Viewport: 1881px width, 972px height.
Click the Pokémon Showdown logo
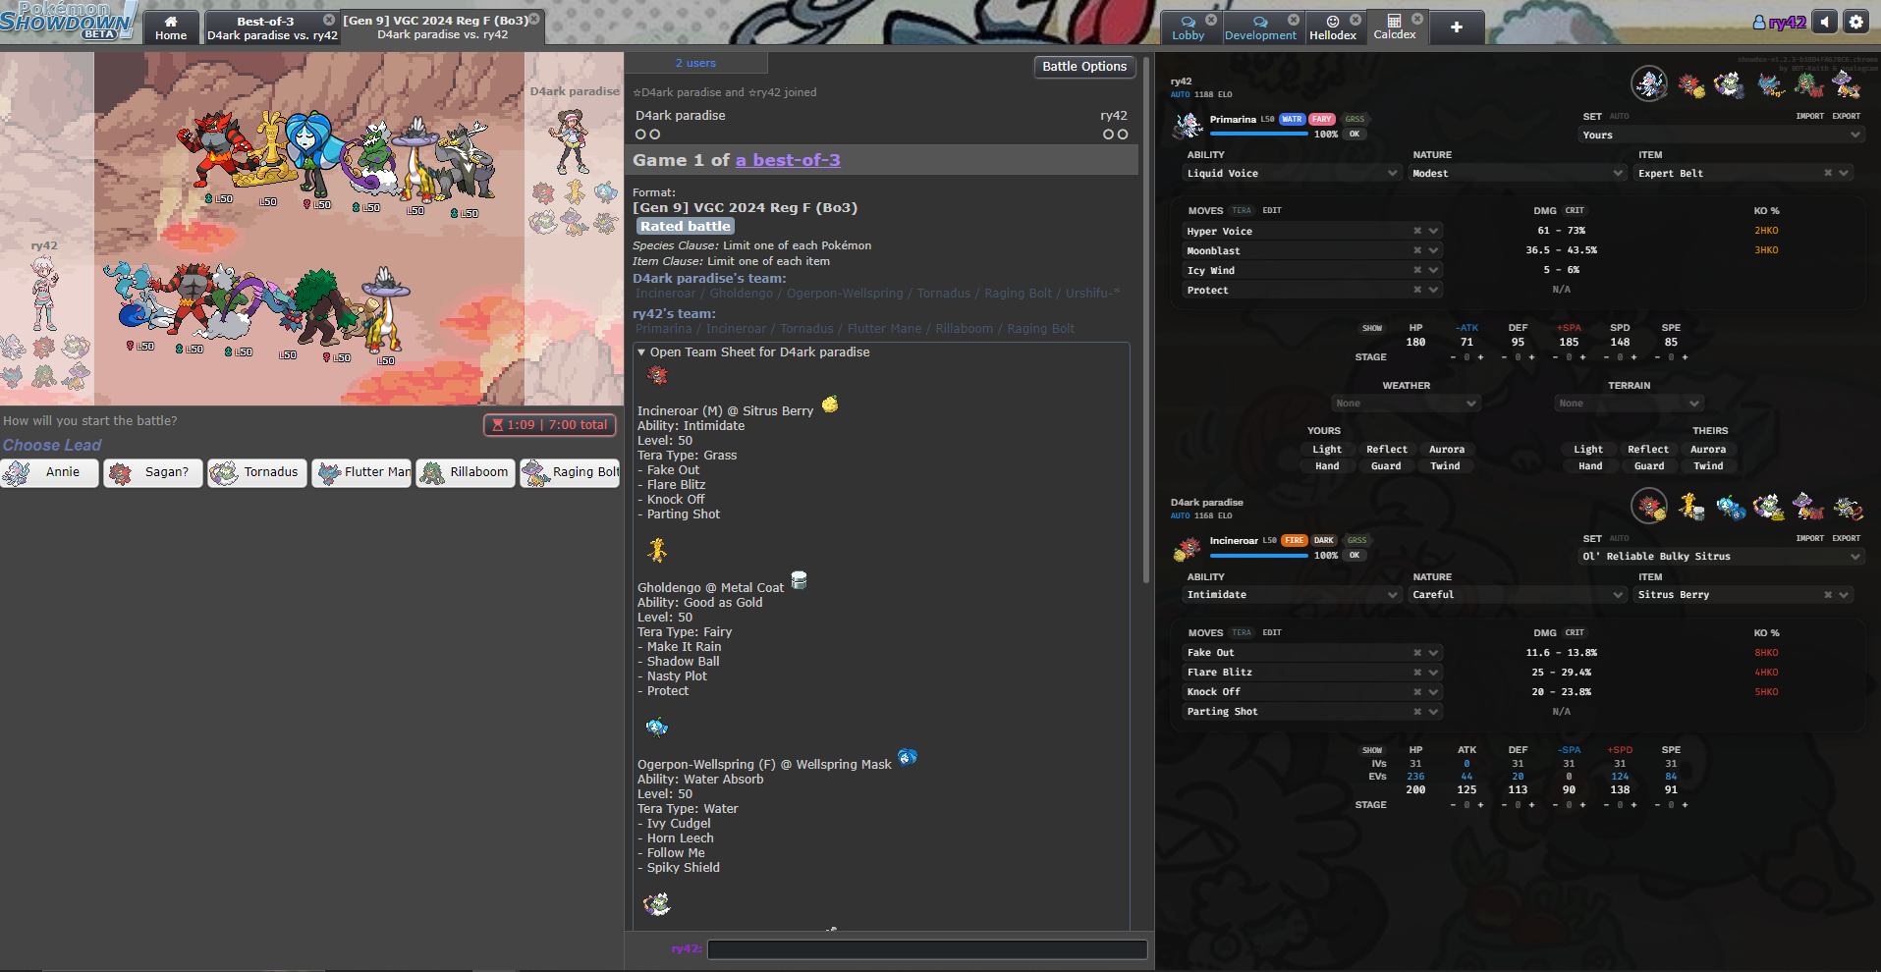pyautogui.click(x=67, y=22)
